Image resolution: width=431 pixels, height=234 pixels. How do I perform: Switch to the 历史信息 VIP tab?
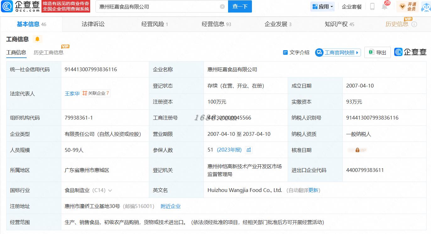pos(397,24)
